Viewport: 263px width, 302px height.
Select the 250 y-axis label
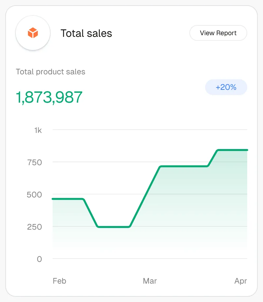point(35,227)
